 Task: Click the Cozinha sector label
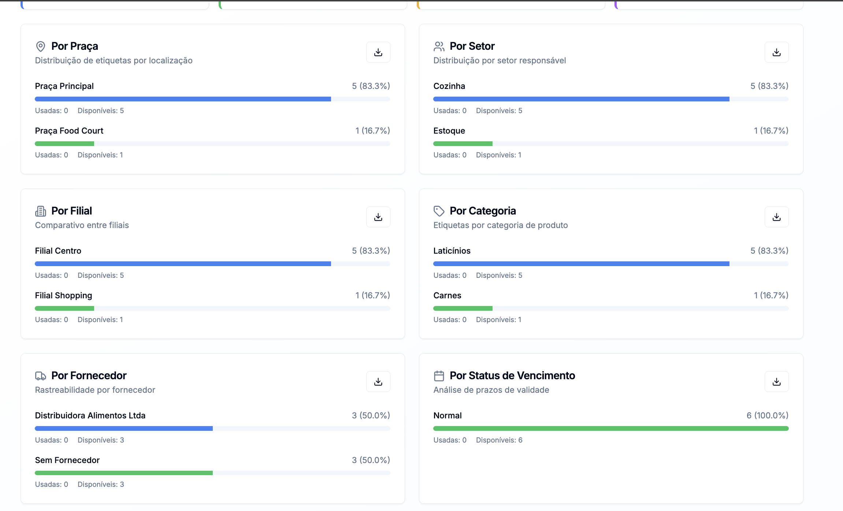[449, 86]
